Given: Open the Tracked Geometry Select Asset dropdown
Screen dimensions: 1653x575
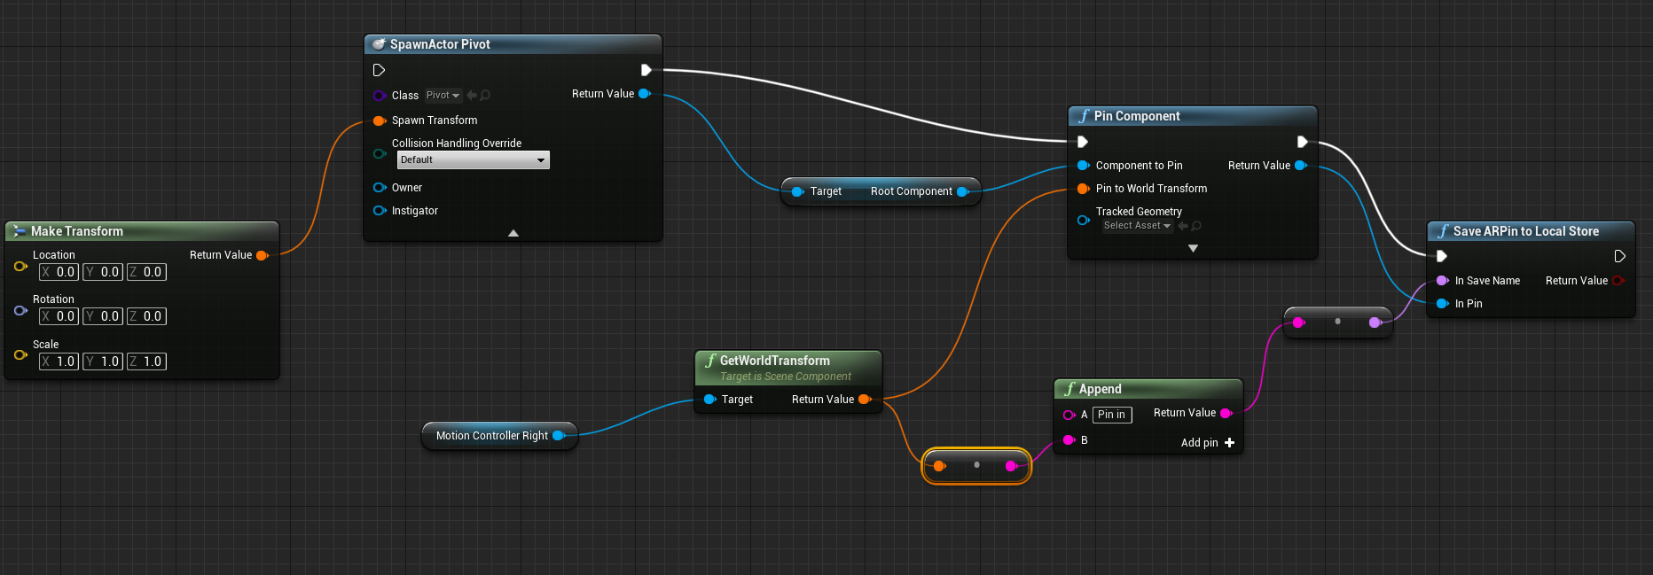Looking at the screenshot, I should tap(1137, 226).
